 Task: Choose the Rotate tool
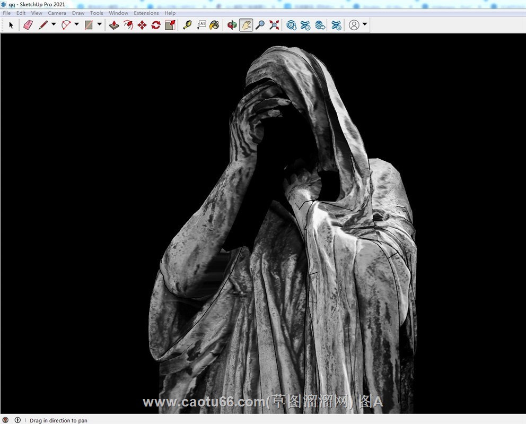click(x=156, y=25)
